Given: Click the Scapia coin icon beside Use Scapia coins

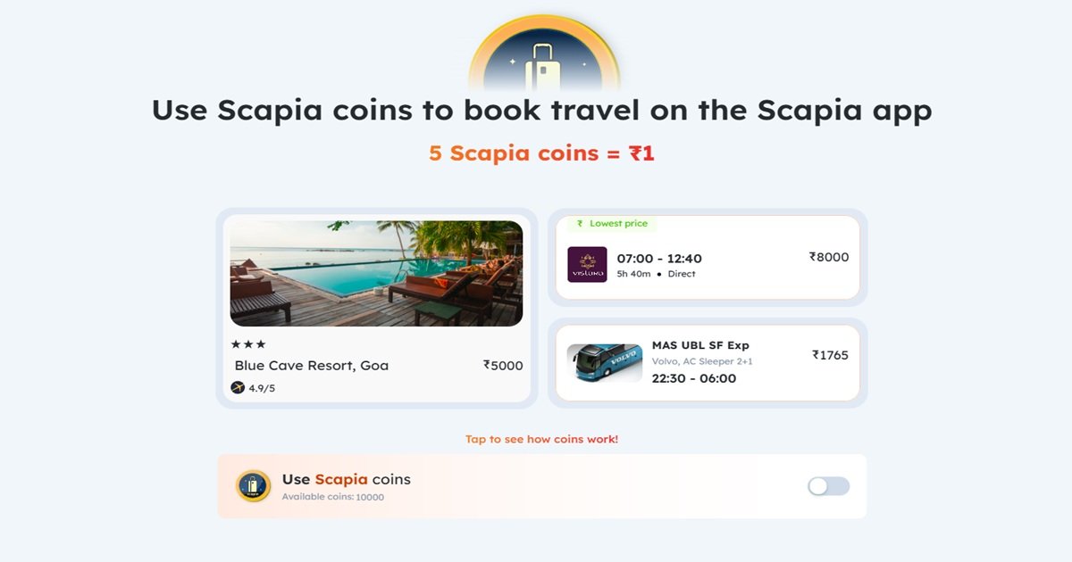Looking at the screenshot, I should (254, 486).
